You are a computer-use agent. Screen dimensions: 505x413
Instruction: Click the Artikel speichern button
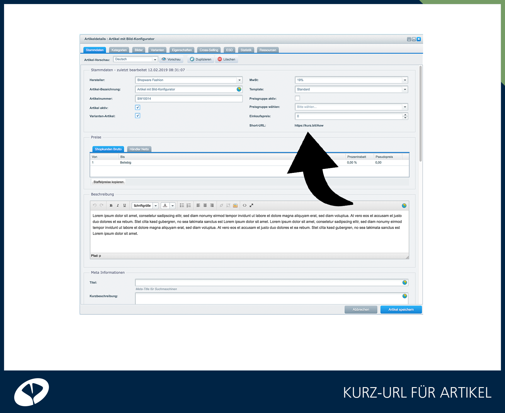pos(401,309)
